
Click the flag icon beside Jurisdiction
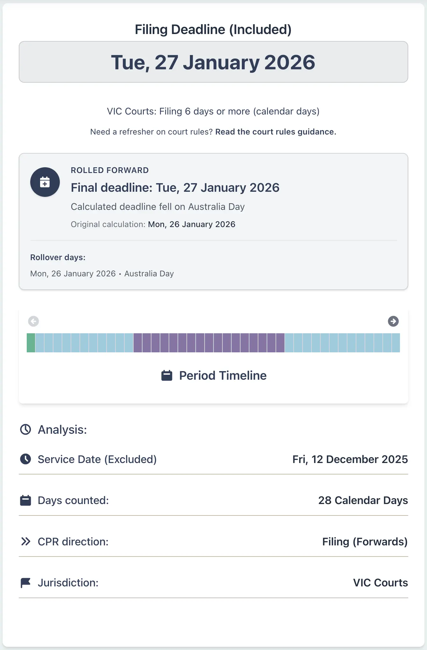point(25,583)
